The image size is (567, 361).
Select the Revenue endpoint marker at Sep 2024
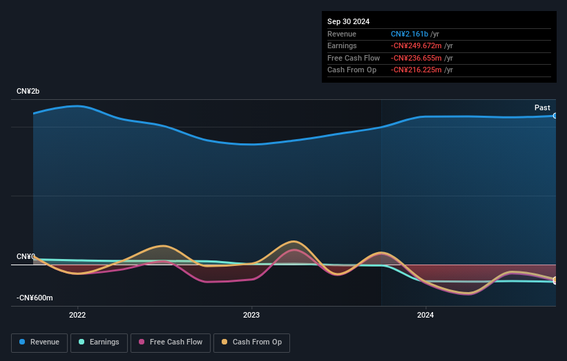click(555, 116)
